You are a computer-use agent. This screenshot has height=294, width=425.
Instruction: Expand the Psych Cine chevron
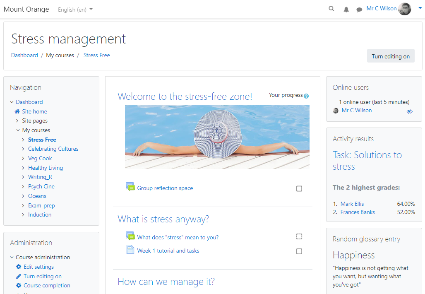click(23, 187)
